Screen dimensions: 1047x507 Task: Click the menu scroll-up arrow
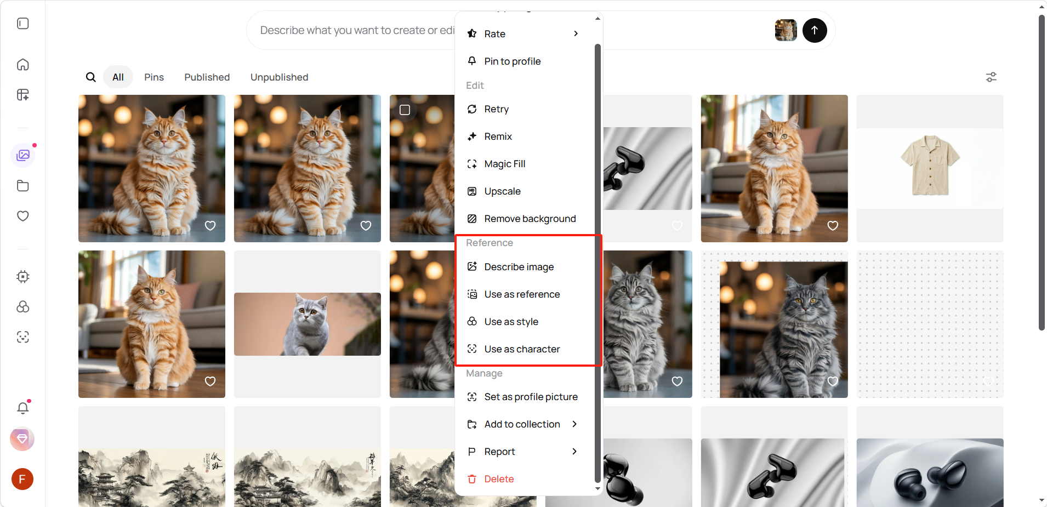[x=598, y=19]
